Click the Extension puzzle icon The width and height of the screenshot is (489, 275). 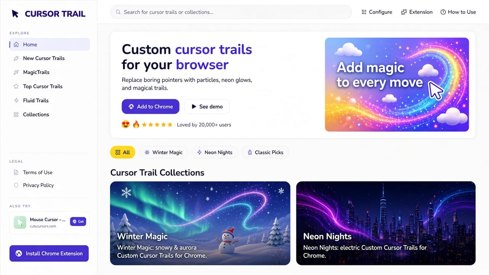click(404, 12)
